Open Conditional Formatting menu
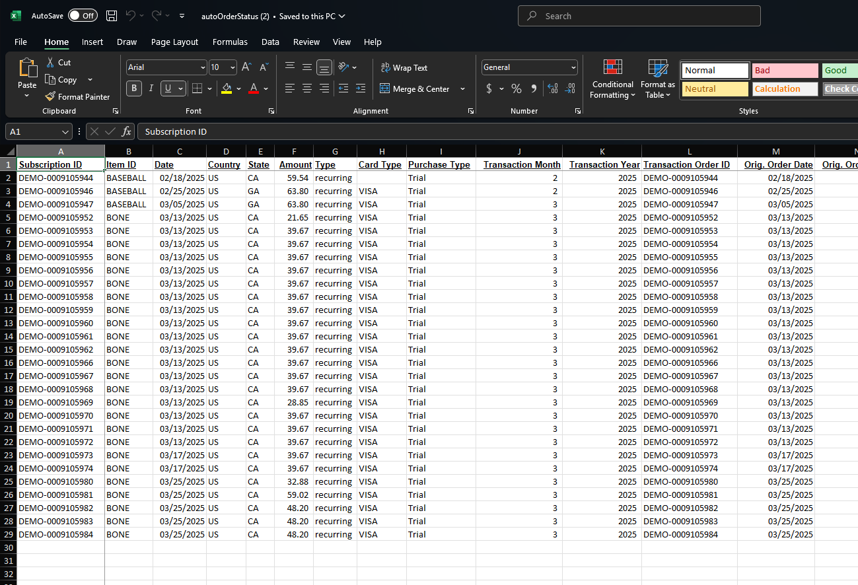The height and width of the screenshot is (585, 858). point(613,79)
